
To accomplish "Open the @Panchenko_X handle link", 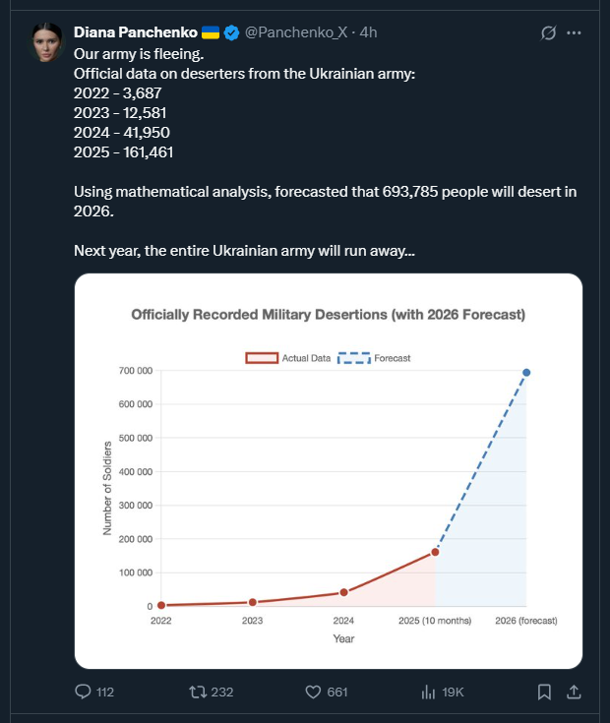I will (x=296, y=32).
